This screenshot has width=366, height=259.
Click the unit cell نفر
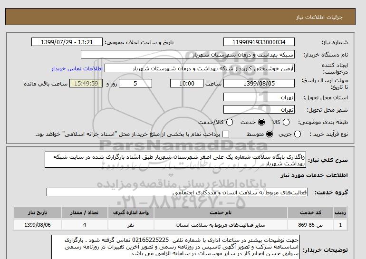131,225
